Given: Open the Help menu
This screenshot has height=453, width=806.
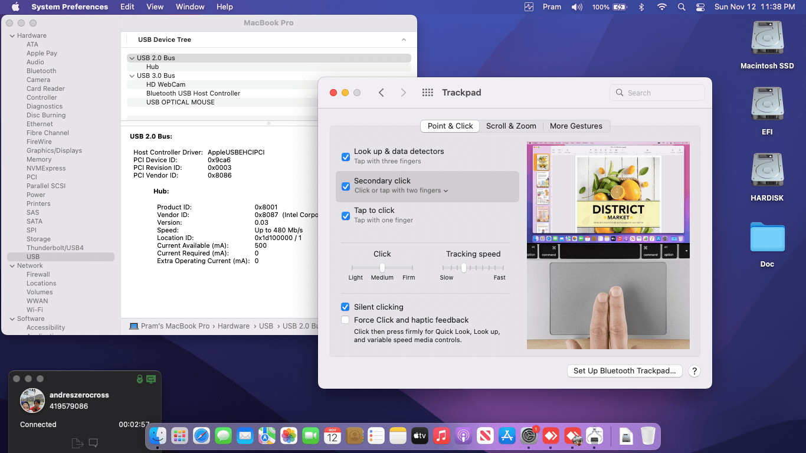Looking at the screenshot, I should click(225, 7).
